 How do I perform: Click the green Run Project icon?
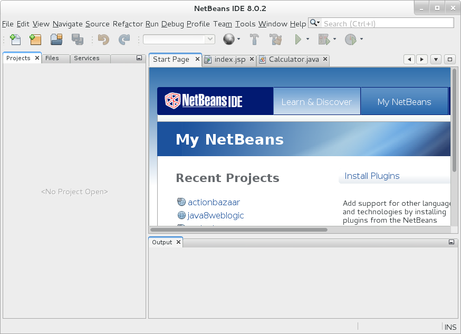[298, 39]
